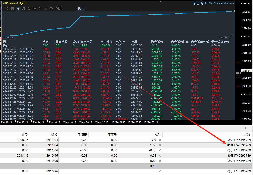Click the 10 Mar 05:15 time axis label

[x=150, y=122]
